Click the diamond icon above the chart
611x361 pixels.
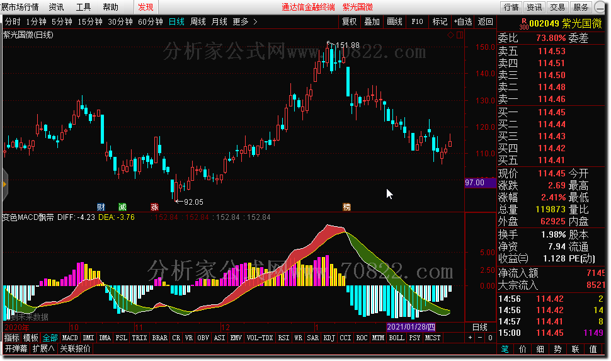click(x=450, y=35)
